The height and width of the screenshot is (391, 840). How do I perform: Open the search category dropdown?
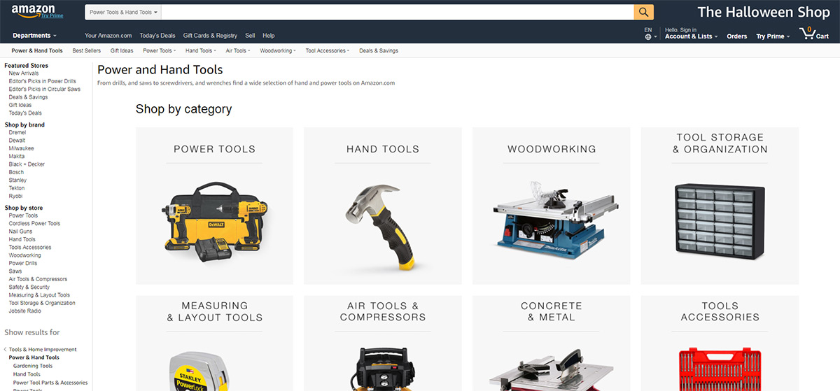(x=124, y=13)
